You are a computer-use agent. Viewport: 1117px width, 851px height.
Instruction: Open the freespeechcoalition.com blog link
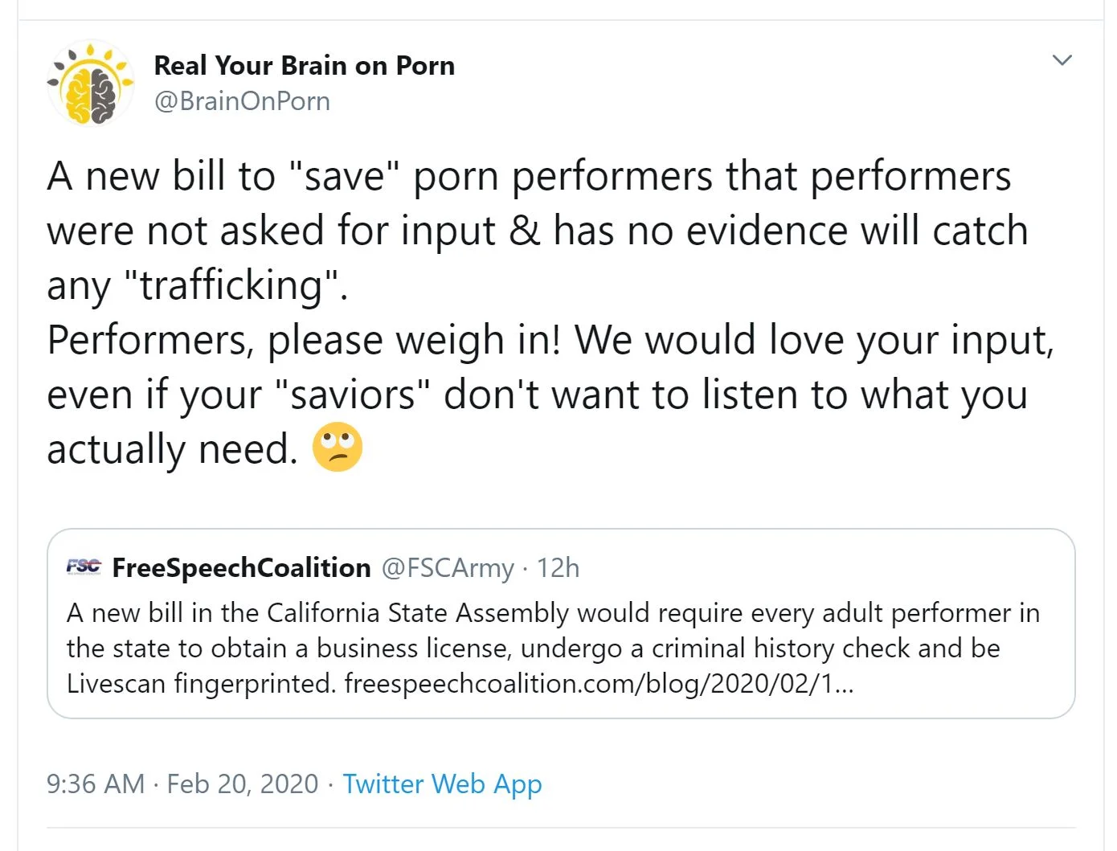(x=598, y=683)
